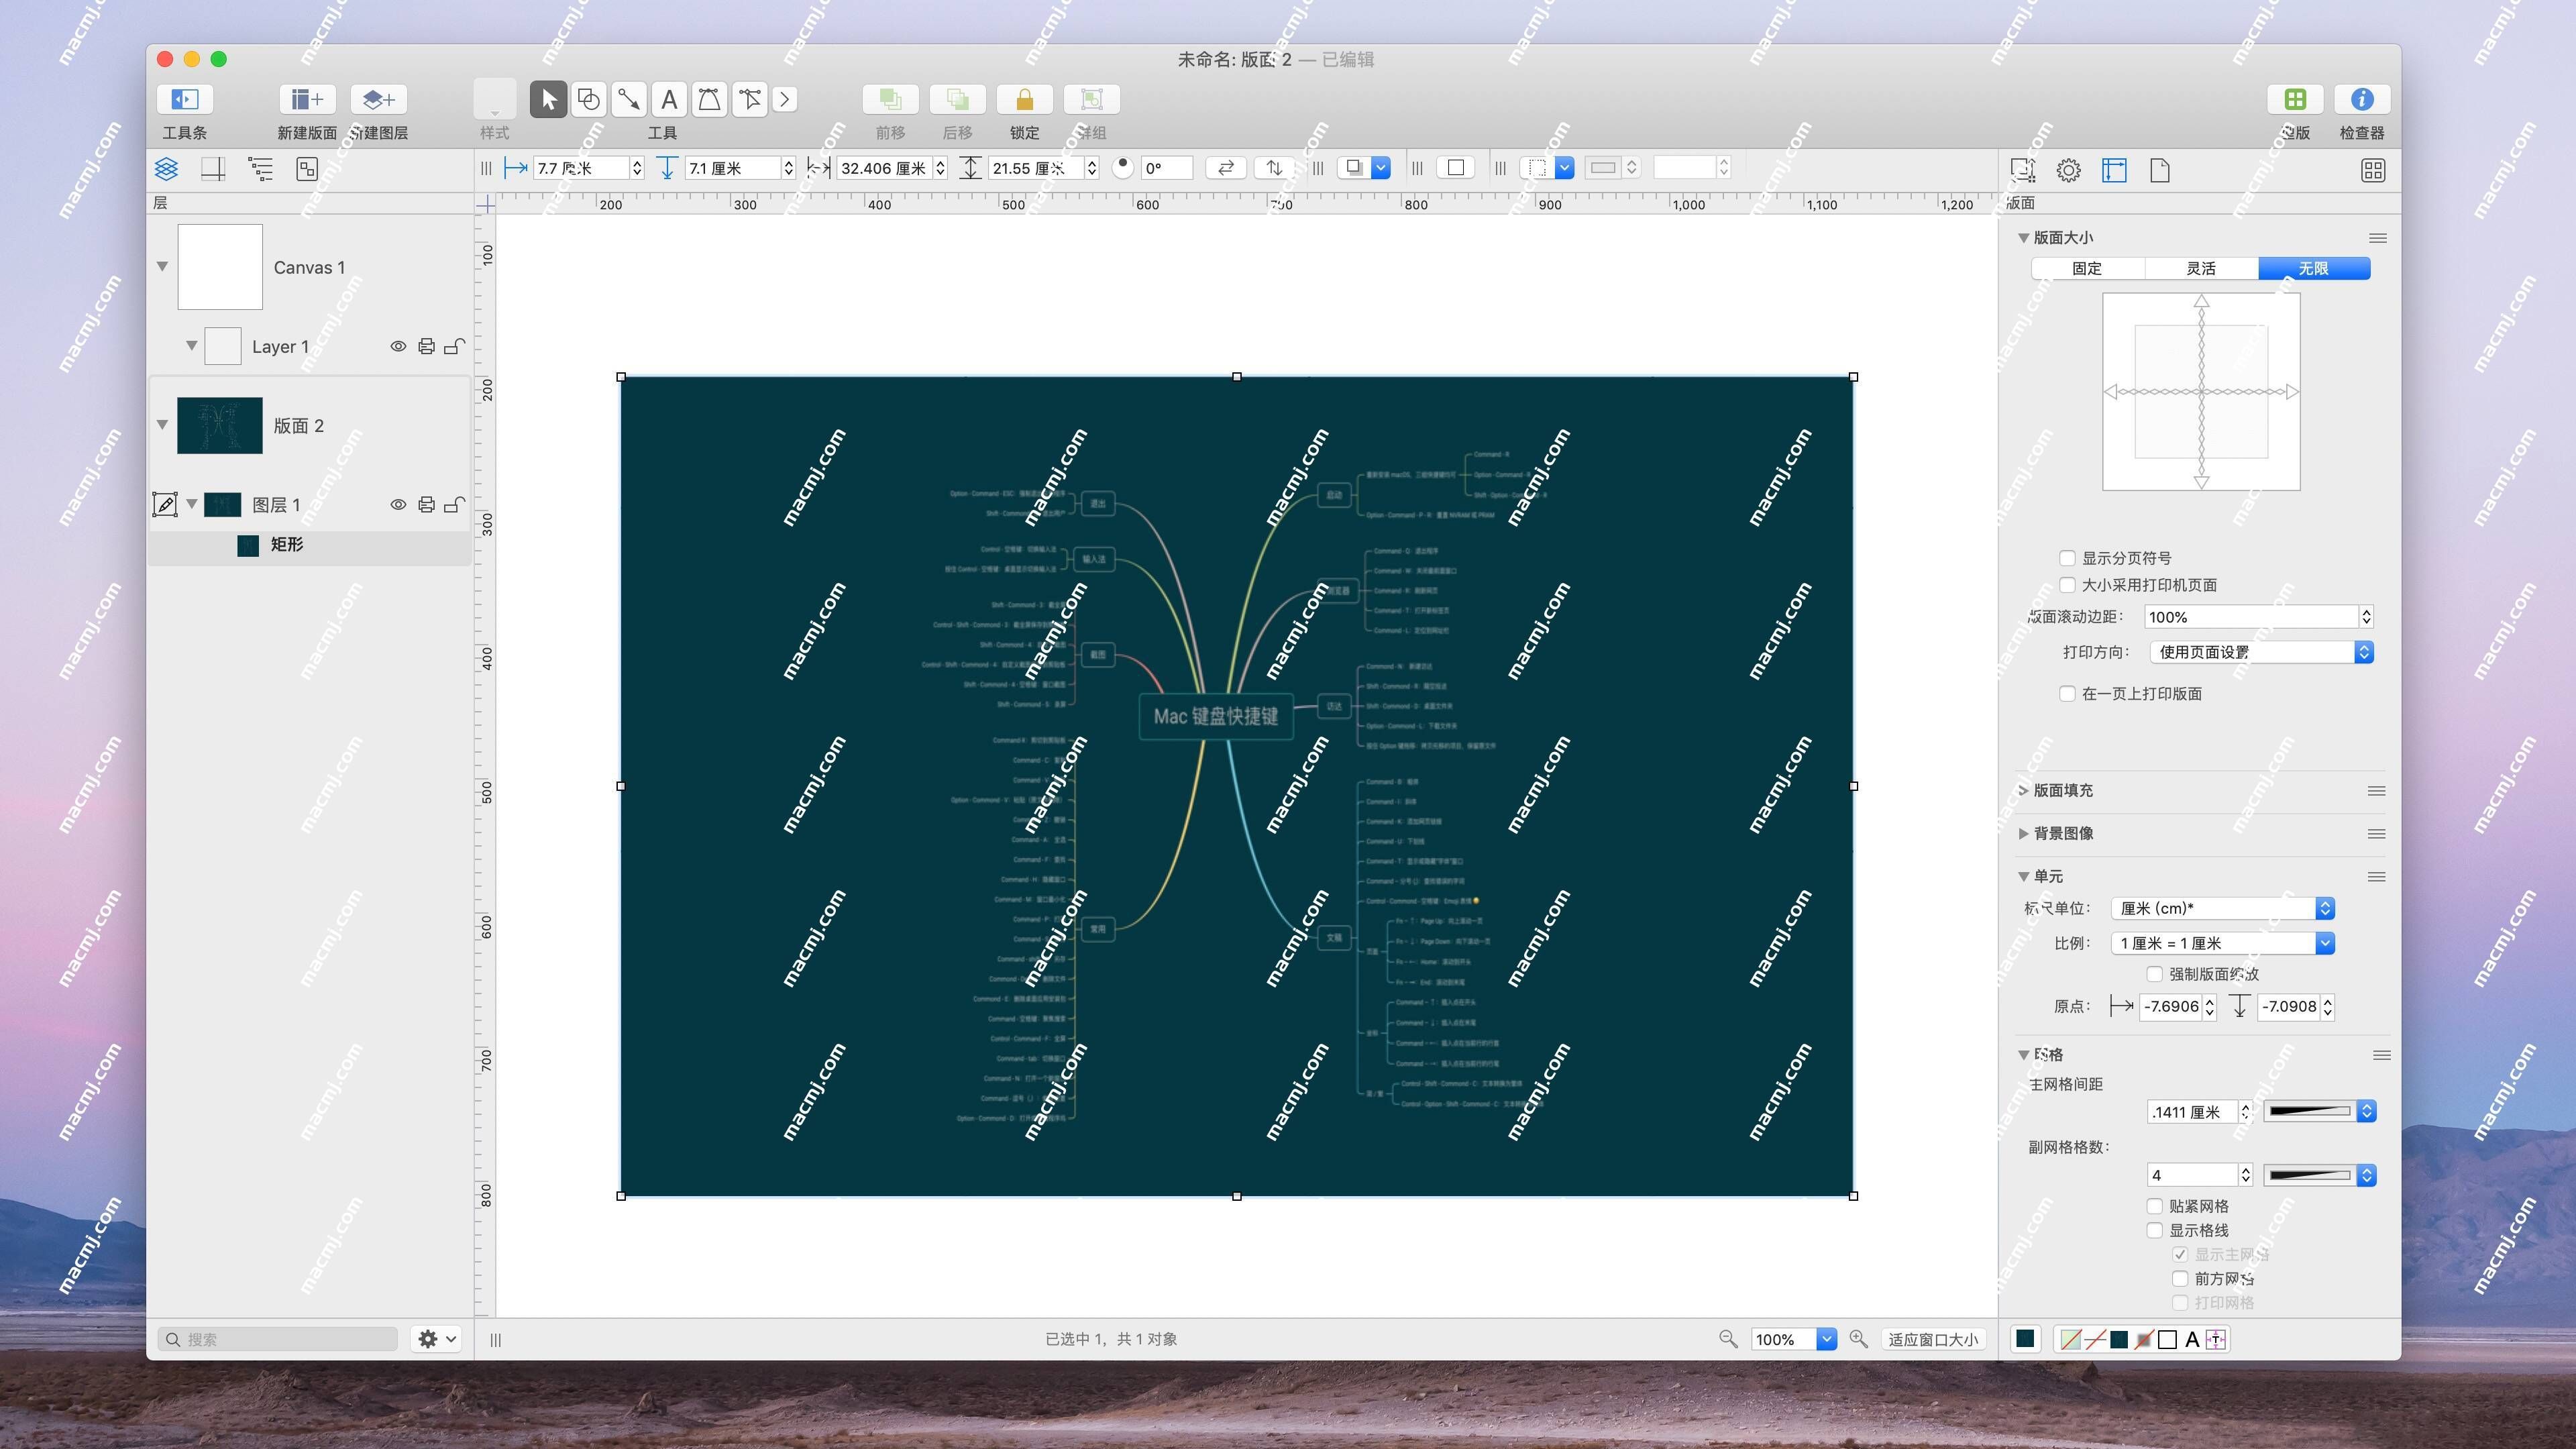Screen dimensions: 2576x1449
Task: Open the sidebar gear action menu
Action: click(437, 1338)
